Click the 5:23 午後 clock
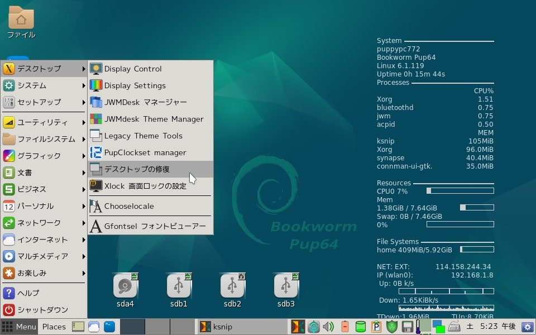Image resolution: width=536 pixels, height=335 pixels. tap(497, 327)
